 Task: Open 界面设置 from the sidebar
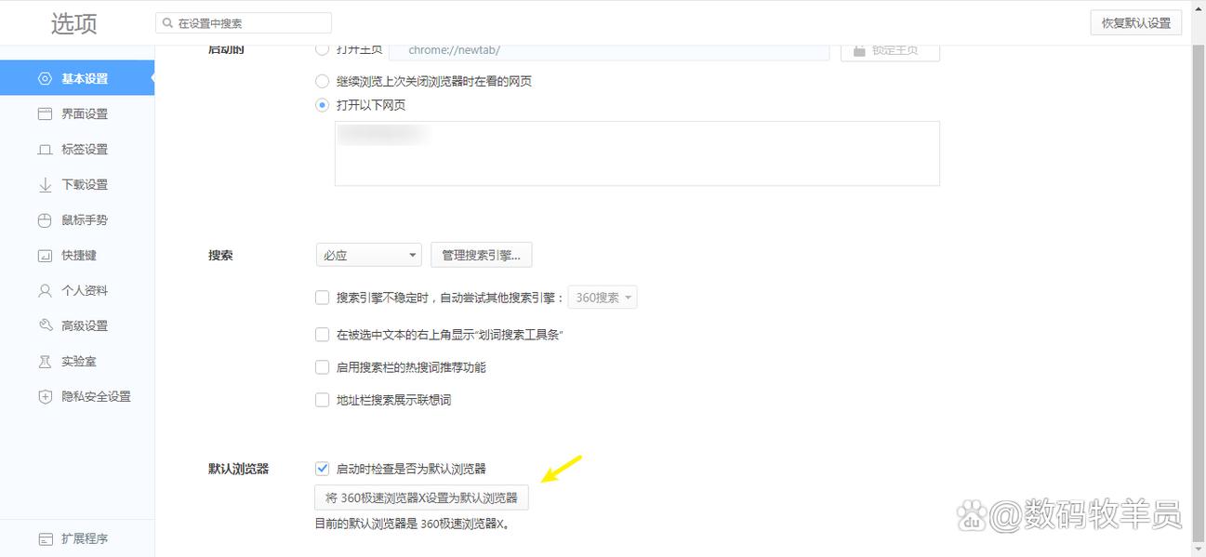(82, 113)
